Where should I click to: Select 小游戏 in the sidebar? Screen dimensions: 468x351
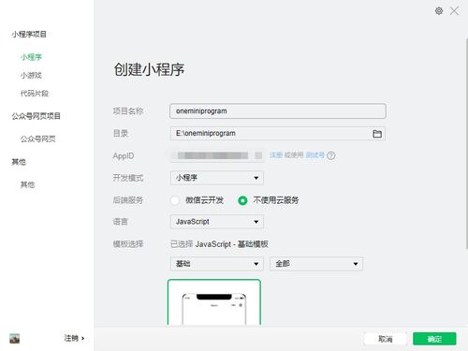pos(31,75)
